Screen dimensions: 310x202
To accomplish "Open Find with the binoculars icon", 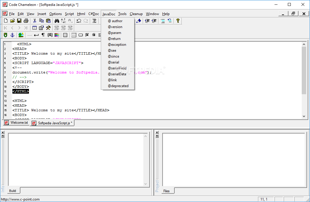I will [x=57, y=21].
